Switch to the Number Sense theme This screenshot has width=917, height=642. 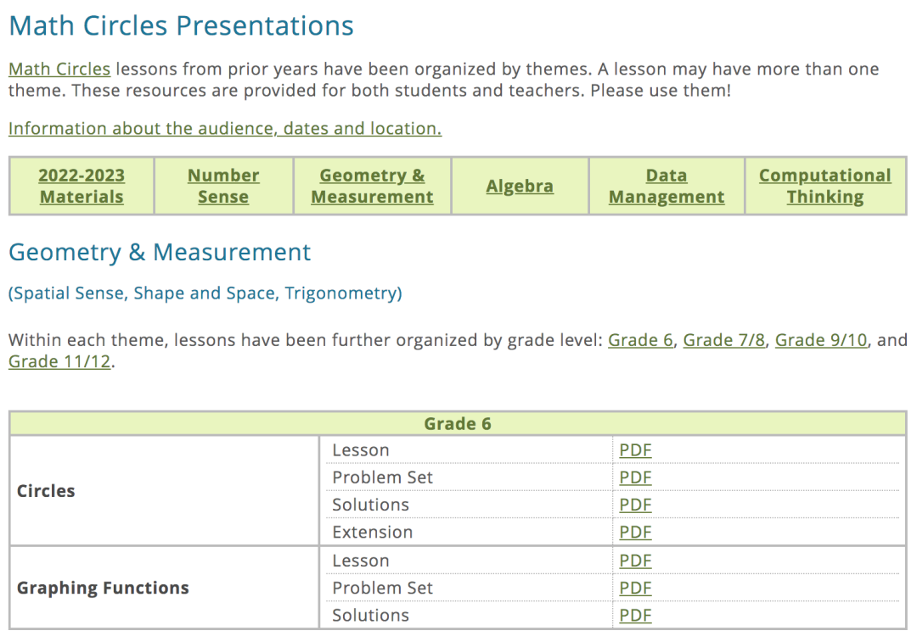pos(223,186)
